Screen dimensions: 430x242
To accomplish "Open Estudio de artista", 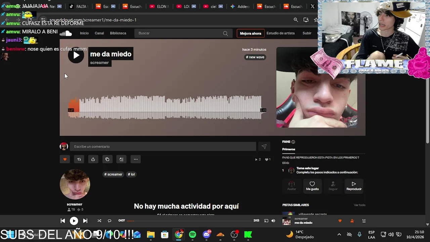I will tap(281, 33).
